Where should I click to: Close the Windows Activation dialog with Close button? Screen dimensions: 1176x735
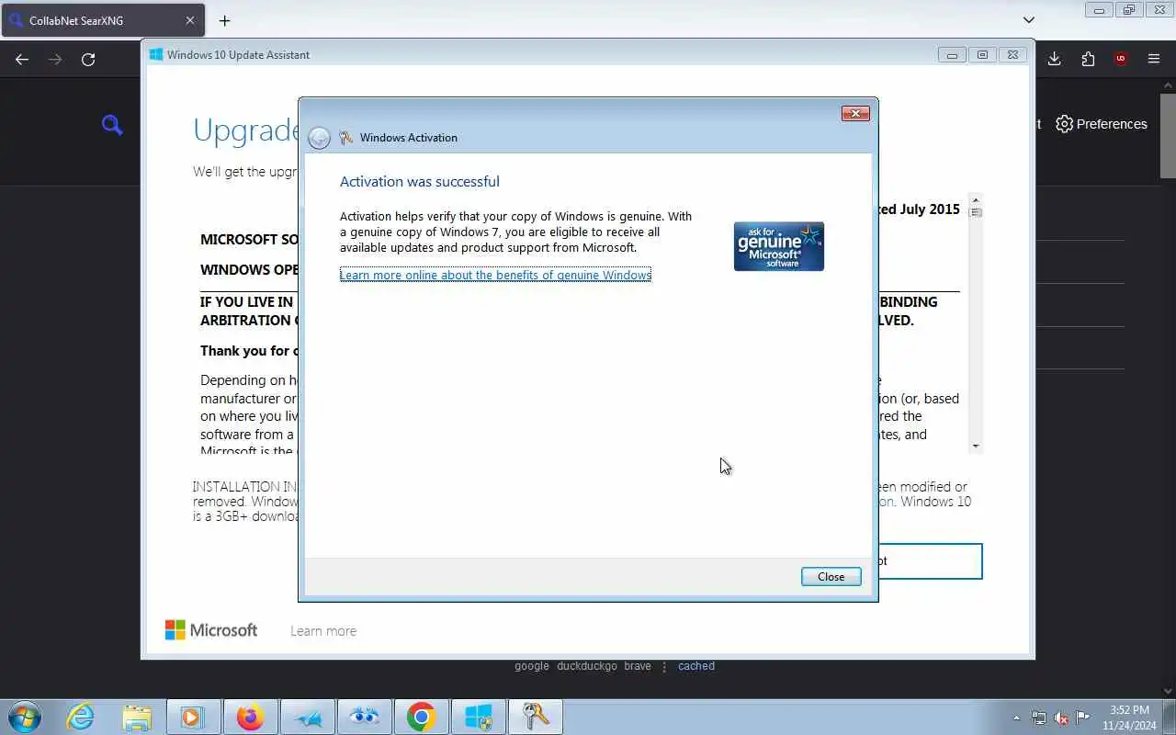click(831, 576)
